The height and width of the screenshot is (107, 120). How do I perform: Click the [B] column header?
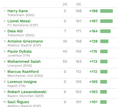[78, 4]
